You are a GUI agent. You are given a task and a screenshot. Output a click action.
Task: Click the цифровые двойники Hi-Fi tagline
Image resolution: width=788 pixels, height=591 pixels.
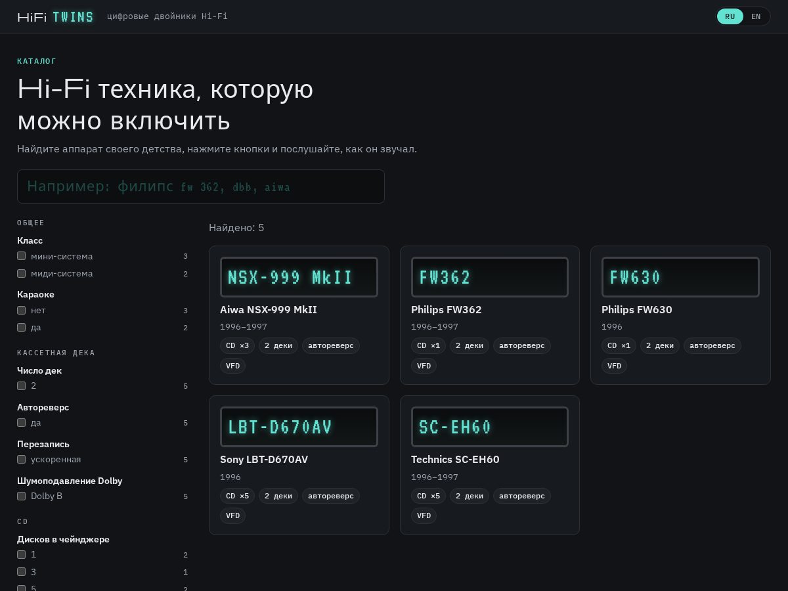167,16
